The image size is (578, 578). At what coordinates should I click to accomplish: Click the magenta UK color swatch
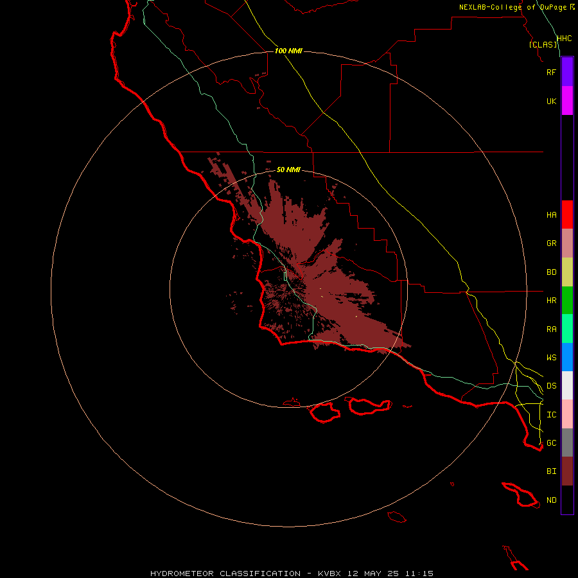click(x=567, y=101)
